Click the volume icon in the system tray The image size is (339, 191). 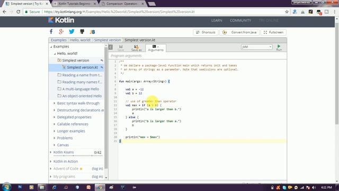tap(314, 187)
